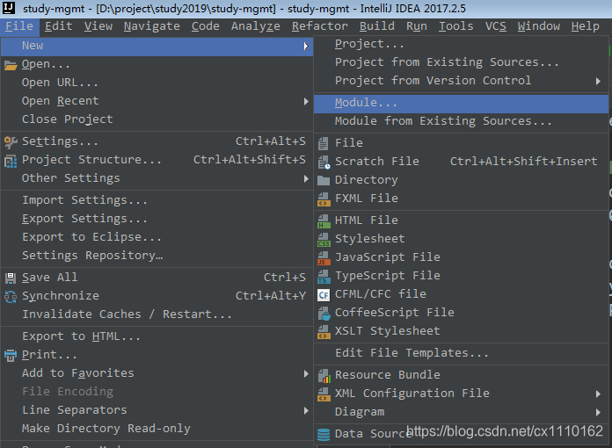Click the Synchronize refresh icon
The image size is (612, 448).
11,297
